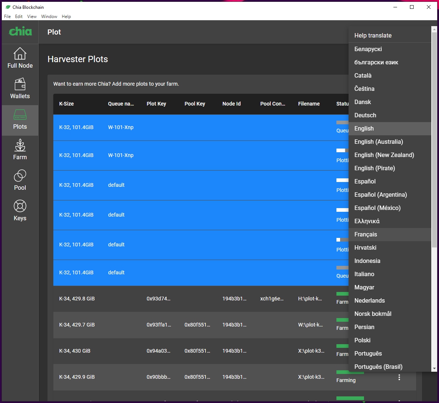Click Help translate in language list
Viewport: 439px width, 403px height.
[390, 36]
